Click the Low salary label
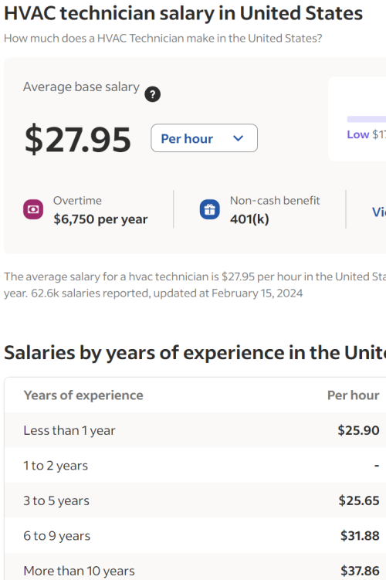Viewport: 386px width, 580px height. point(358,134)
